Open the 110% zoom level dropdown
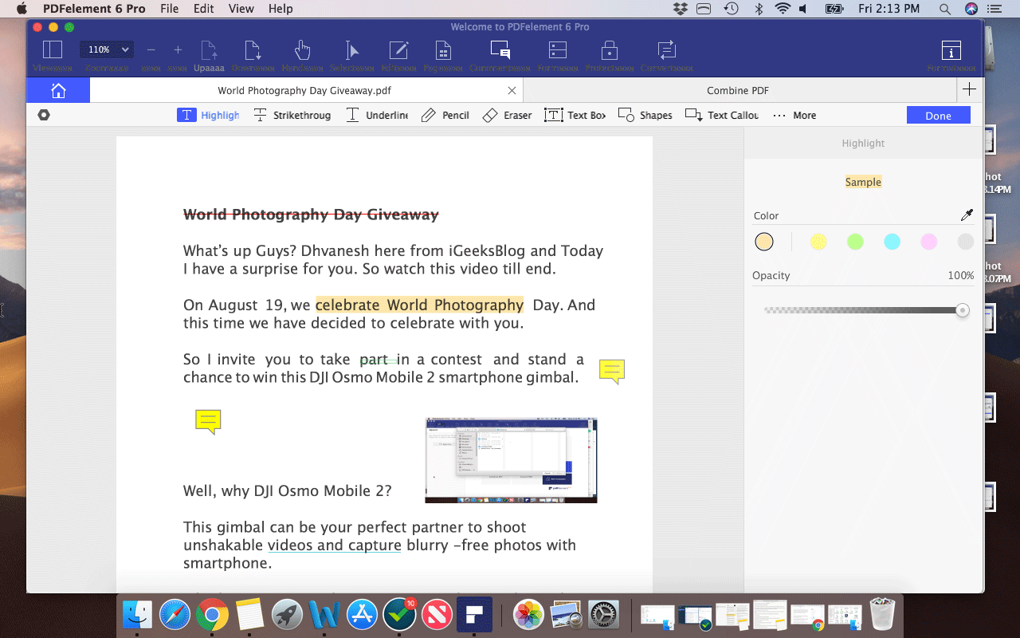This screenshot has height=638, width=1020. point(105,49)
